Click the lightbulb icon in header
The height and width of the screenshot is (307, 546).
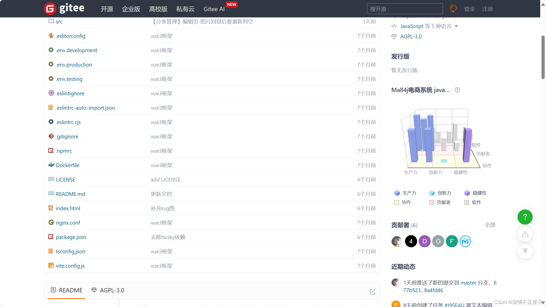(x=453, y=9)
